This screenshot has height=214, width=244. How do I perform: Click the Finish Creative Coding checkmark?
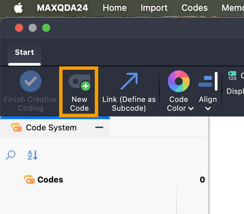pyautogui.click(x=31, y=82)
